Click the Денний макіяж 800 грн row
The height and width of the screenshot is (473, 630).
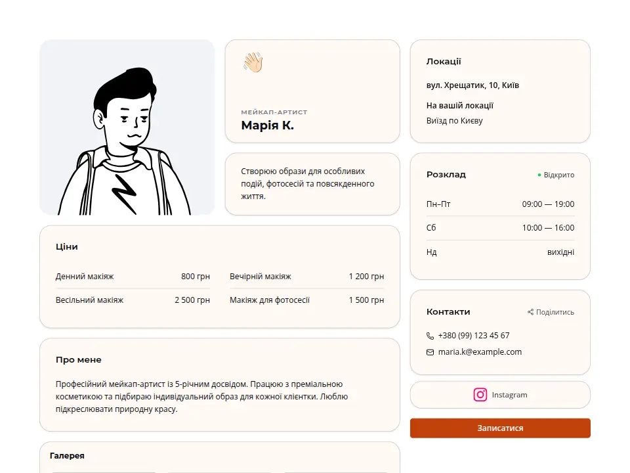pyautogui.click(x=133, y=277)
